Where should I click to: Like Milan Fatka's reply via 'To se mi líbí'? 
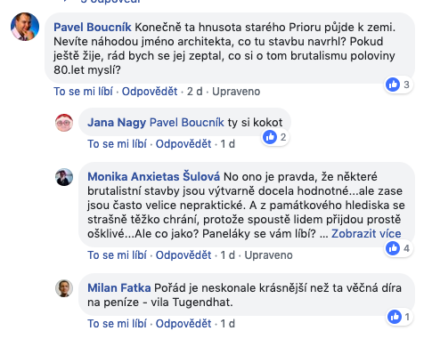(117, 324)
